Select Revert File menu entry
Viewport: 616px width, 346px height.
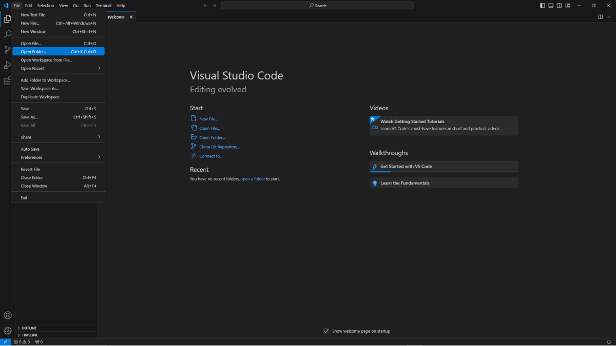point(59,169)
